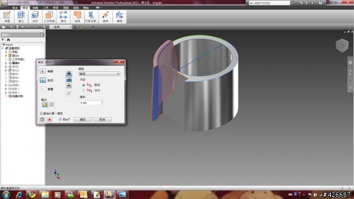
Task: Open the Sketch (草圖) ribbon tool
Action: click(x=7, y=17)
